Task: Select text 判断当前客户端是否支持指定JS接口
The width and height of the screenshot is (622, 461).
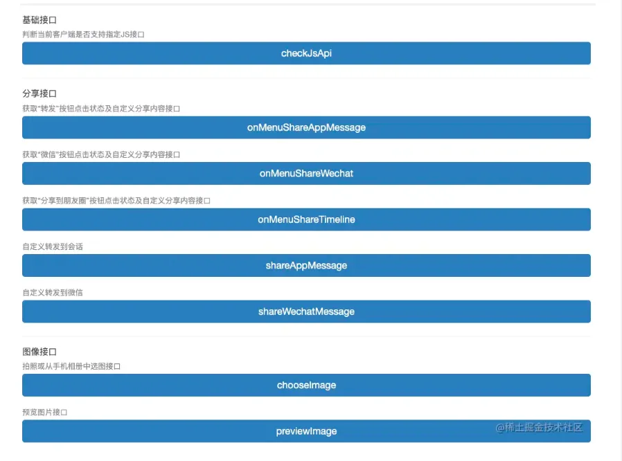Action: pos(83,35)
